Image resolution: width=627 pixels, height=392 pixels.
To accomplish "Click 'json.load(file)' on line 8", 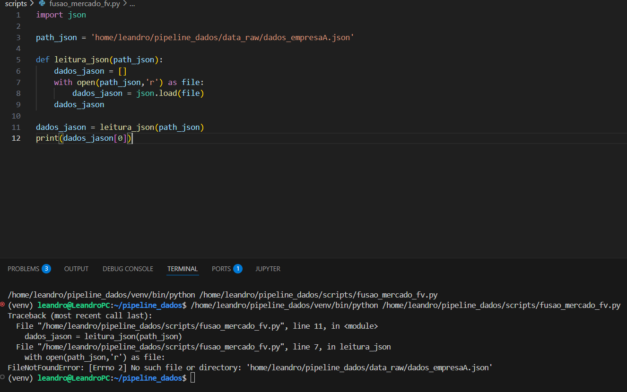I will coord(170,94).
